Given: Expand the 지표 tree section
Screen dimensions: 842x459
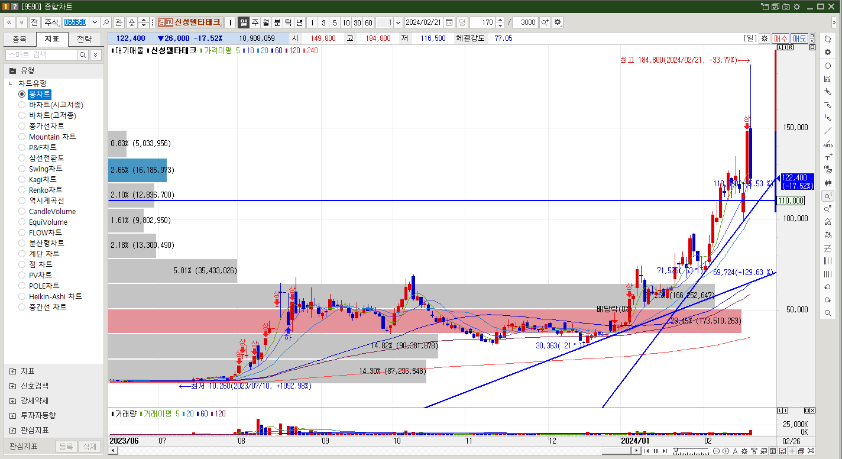Looking at the screenshot, I should [x=13, y=371].
